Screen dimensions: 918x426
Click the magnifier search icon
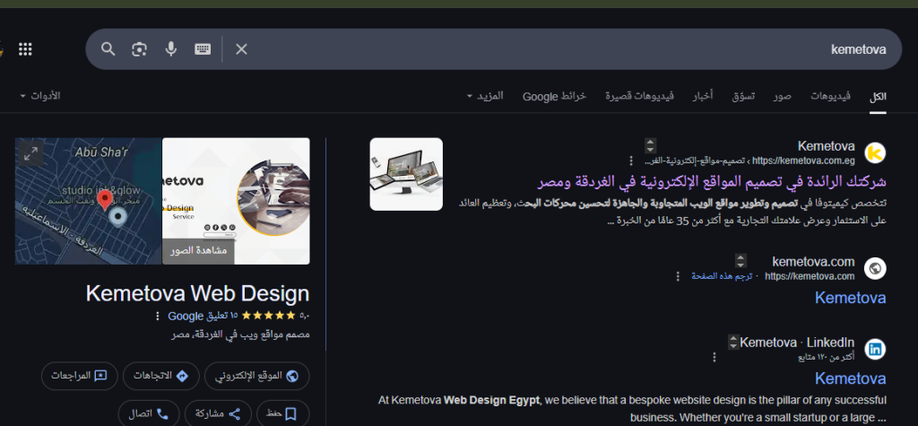(x=108, y=49)
